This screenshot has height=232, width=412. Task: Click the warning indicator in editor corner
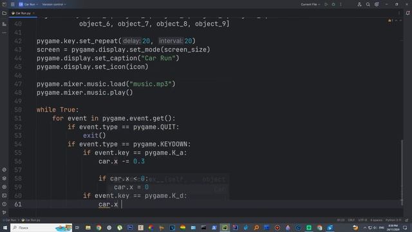click(x=390, y=21)
